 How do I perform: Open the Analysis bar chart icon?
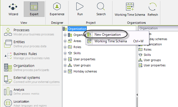[8, 91]
